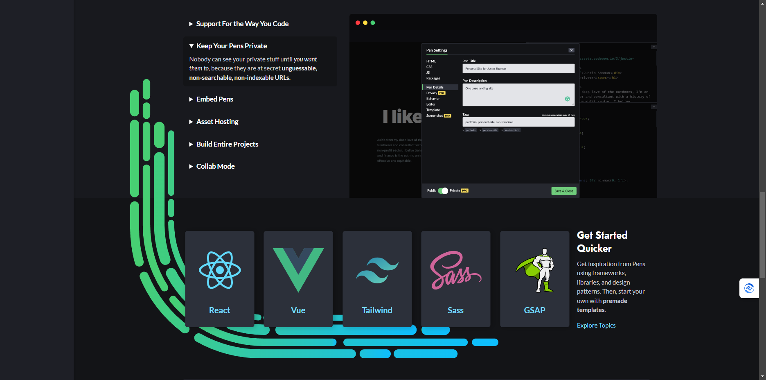Viewport: 766px width, 380px height.
Task: Select the Sass framework icon
Action: coord(455,269)
